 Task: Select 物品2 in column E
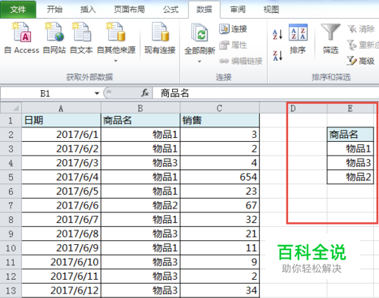click(350, 177)
